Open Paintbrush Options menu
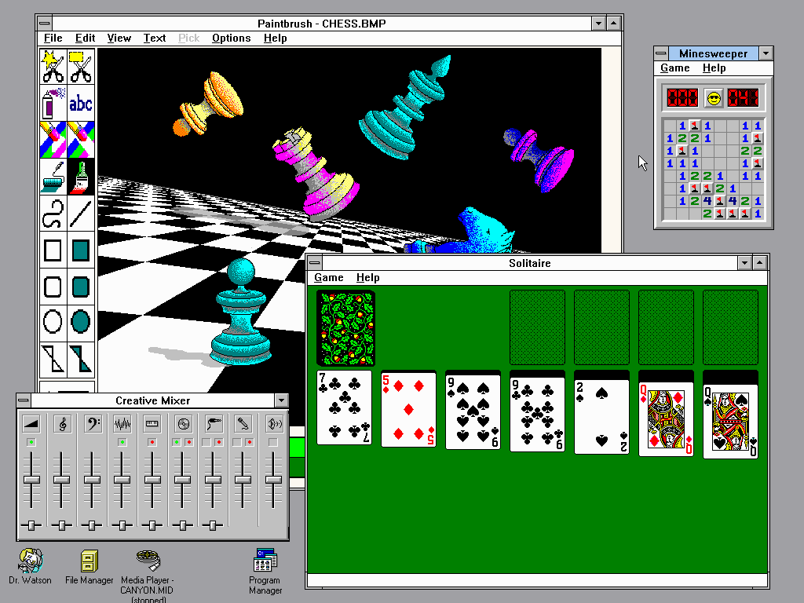 (x=232, y=38)
